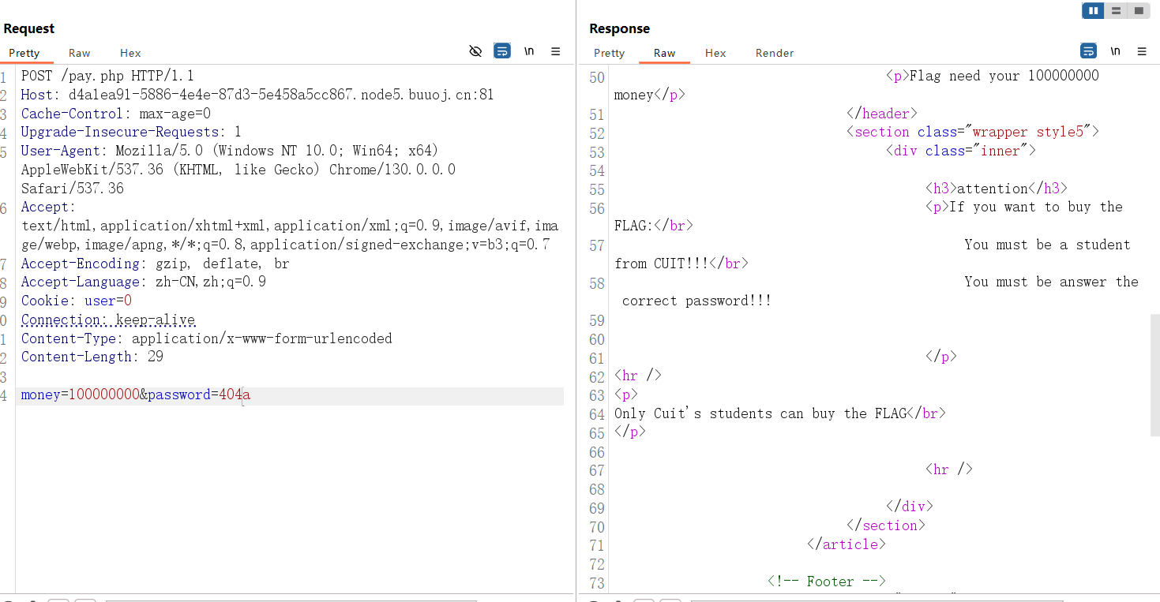This screenshot has width=1160, height=602.
Task: Hide the request message editor eye icon
Action: point(475,51)
